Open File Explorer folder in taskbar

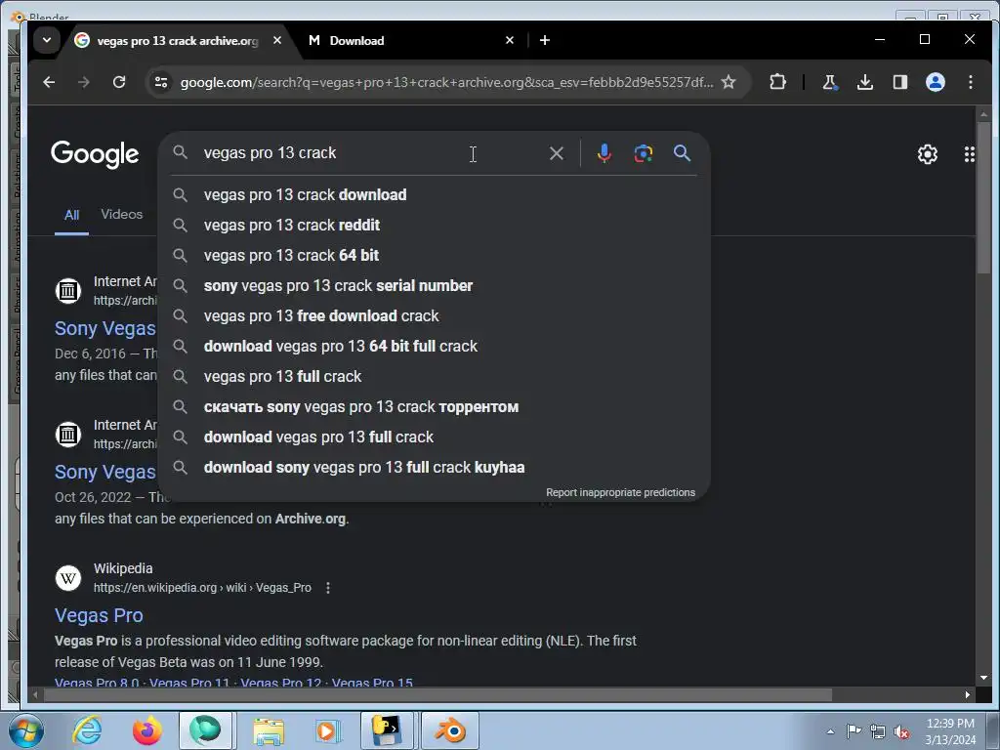269,730
